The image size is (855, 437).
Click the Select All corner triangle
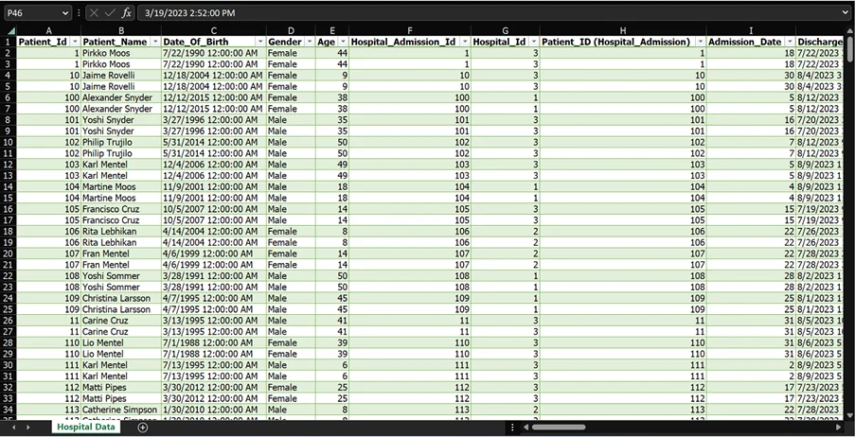(x=9, y=30)
